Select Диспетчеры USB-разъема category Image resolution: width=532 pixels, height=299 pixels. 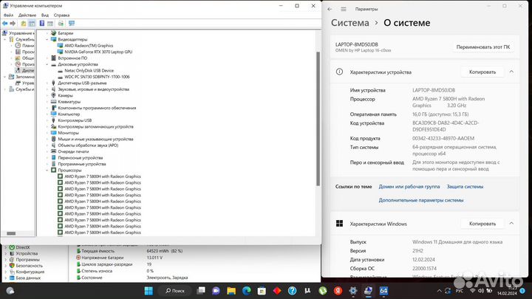[82, 83]
